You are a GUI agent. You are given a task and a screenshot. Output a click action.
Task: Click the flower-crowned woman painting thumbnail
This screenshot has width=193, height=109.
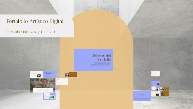point(67,75)
